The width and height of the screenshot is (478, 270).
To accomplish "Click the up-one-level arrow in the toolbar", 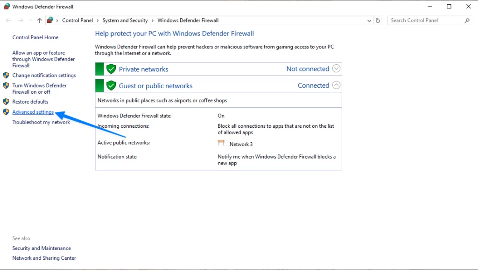I will 40,20.
